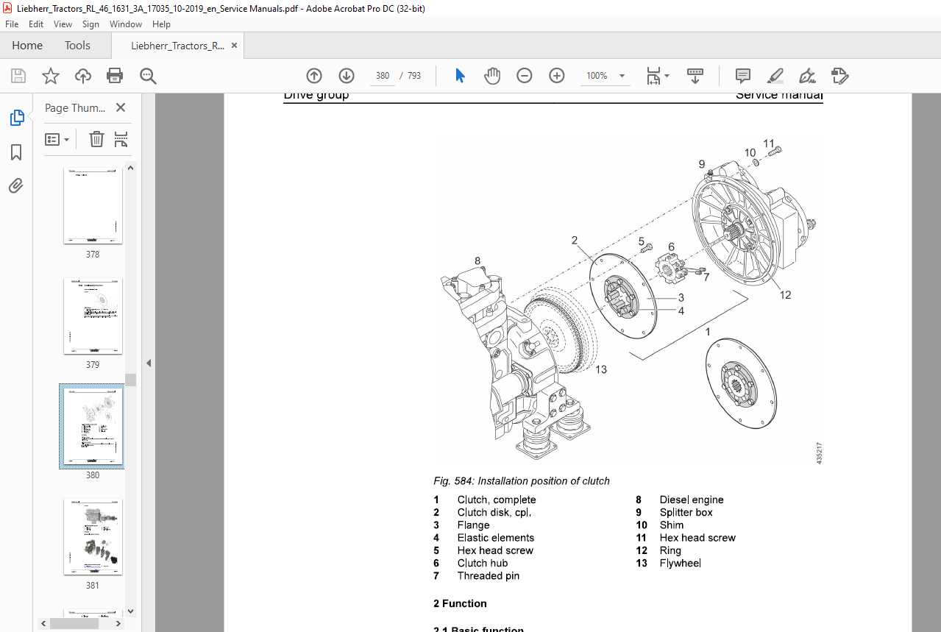
Task: Switch to the Home tab
Action: coord(27,45)
